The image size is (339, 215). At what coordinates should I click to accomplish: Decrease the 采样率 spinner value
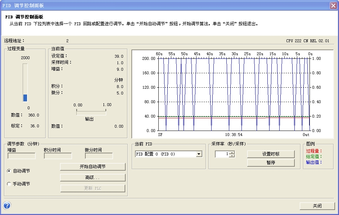(x=232, y=155)
